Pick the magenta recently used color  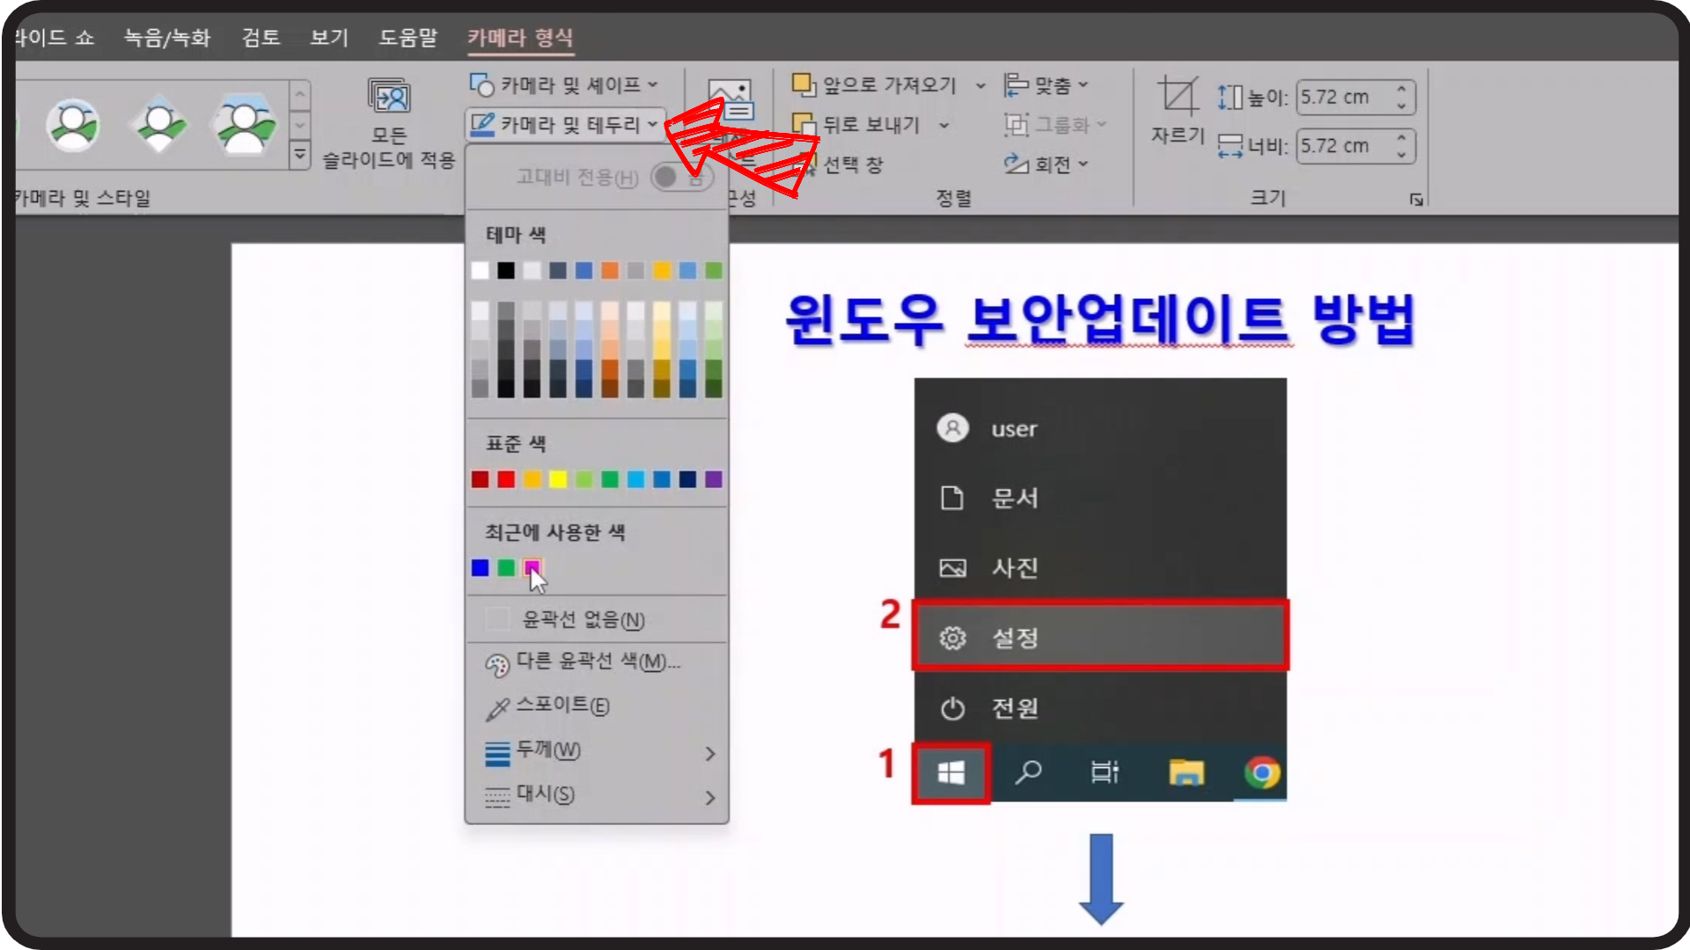tap(532, 567)
